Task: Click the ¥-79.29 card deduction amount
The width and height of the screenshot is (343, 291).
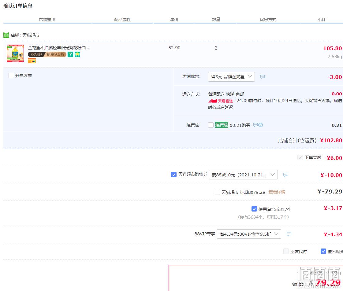Action: coord(330,192)
